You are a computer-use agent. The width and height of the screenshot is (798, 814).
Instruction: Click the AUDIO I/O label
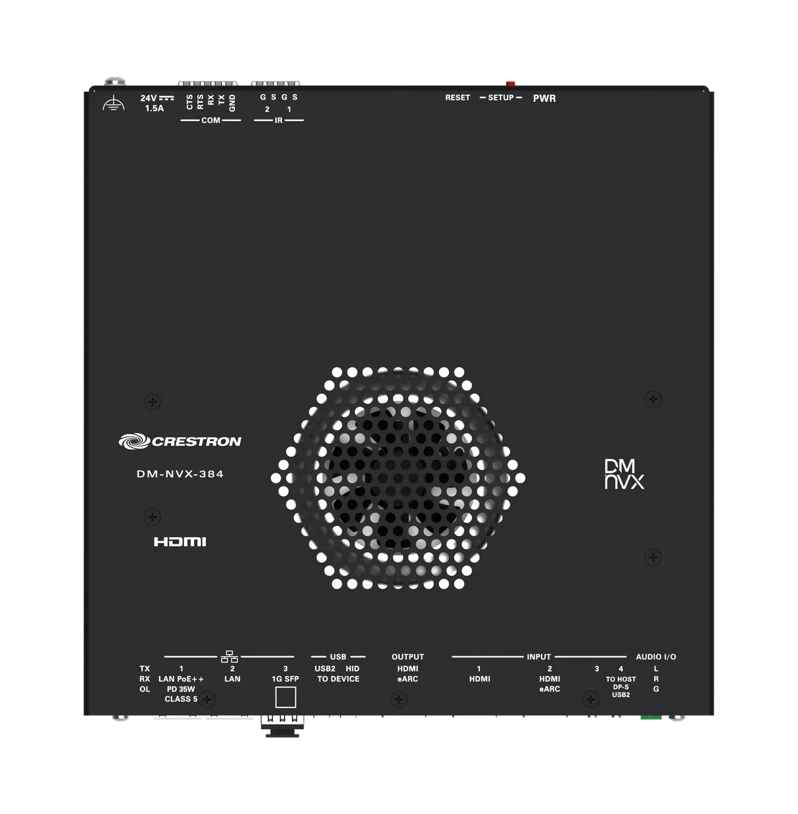[x=655, y=657]
